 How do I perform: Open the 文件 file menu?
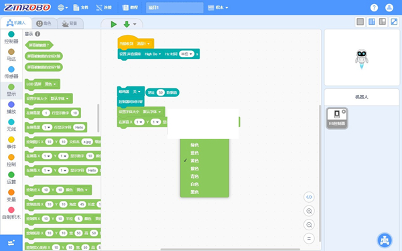(80, 7)
